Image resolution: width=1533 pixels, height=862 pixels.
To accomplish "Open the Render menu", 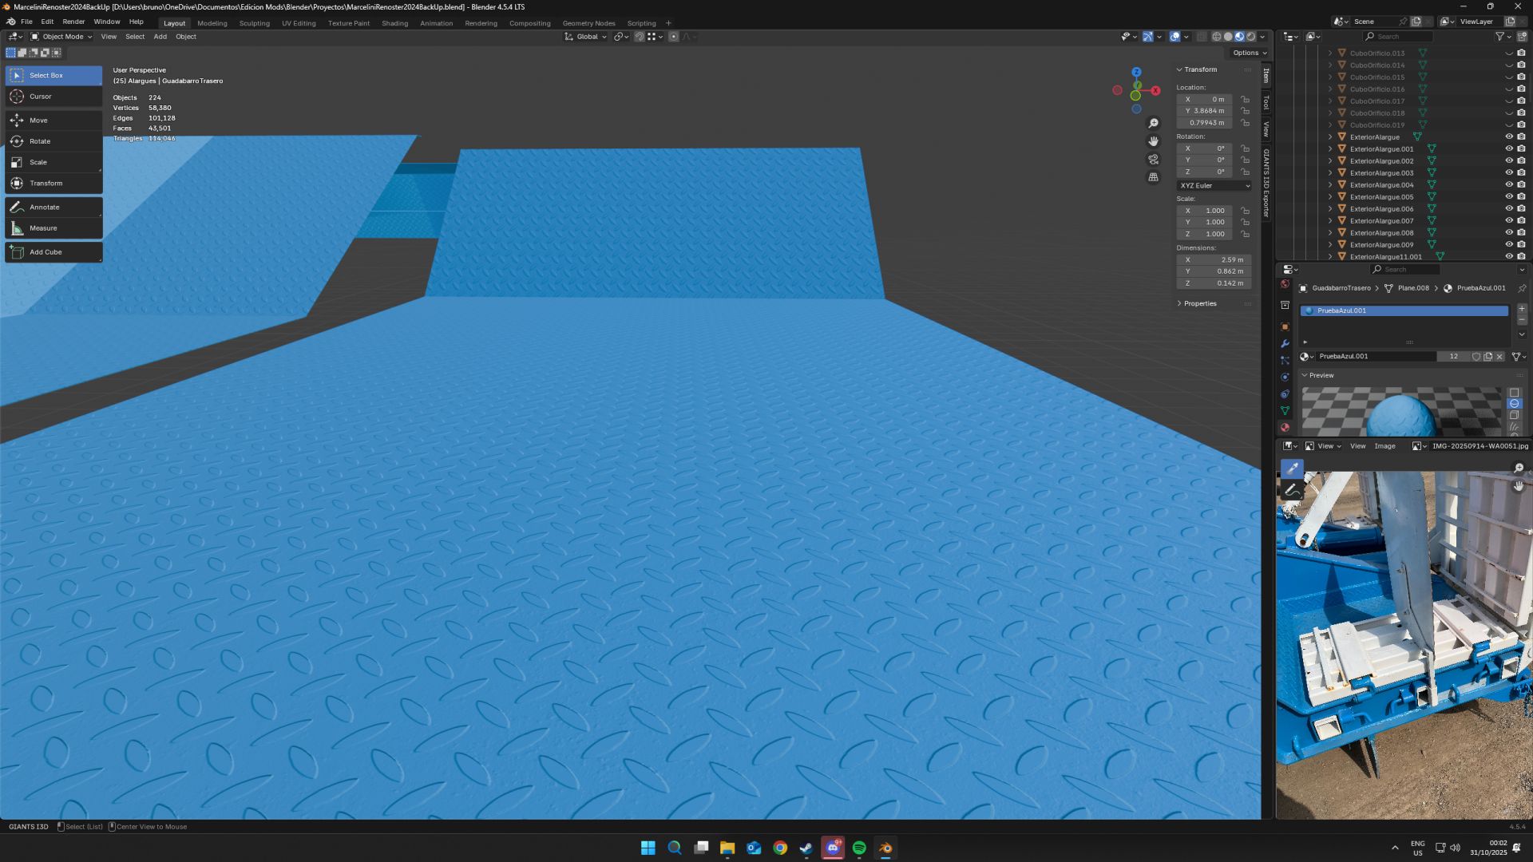I will [73, 22].
